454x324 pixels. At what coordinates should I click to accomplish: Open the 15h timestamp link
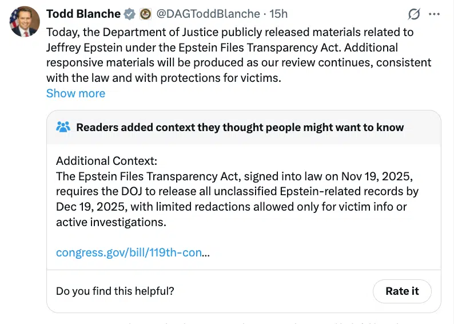[x=278, y=13]
